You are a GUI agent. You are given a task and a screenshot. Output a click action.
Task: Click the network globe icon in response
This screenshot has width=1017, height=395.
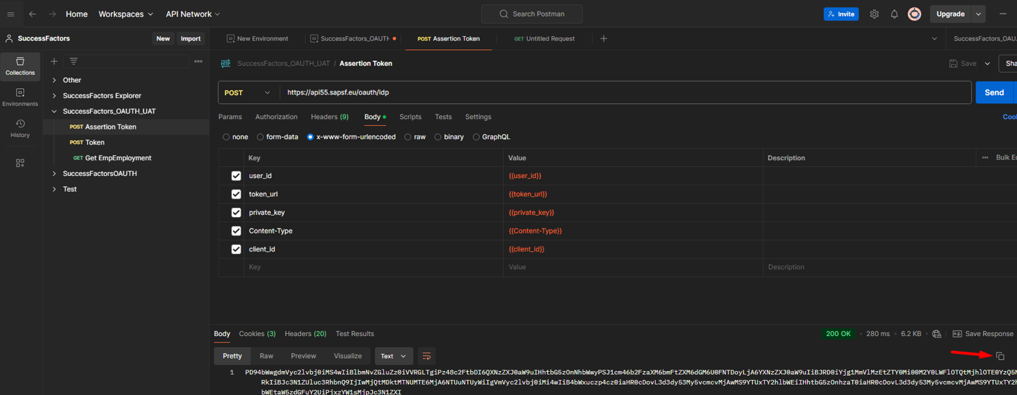pos(937,334)
